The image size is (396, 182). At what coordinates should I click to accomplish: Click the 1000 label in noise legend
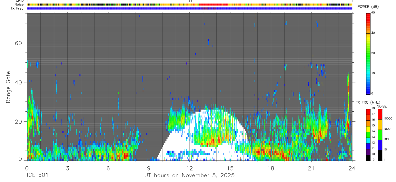387,129
